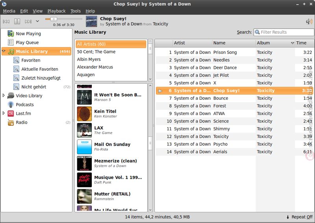315x223 pixels.
Task: Click the playback position seek slider
Action: point(64,19)
